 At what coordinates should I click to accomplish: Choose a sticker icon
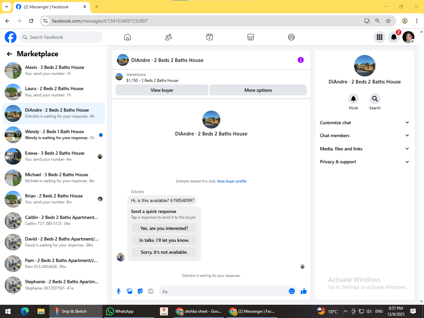pyautogui.click(x=140, y=291)
